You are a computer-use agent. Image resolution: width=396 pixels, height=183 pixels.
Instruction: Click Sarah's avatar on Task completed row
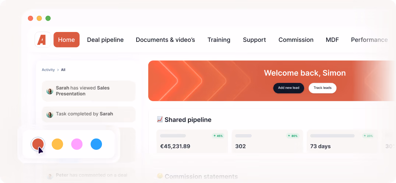pyautogui.click(x=50, y=114)
